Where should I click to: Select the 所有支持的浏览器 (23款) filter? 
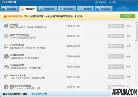point(15,94)
